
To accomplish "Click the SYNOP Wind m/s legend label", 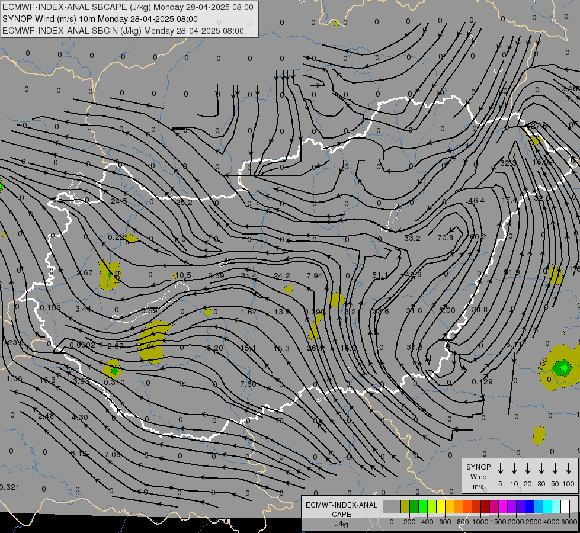I will click(x=478, y=476).
